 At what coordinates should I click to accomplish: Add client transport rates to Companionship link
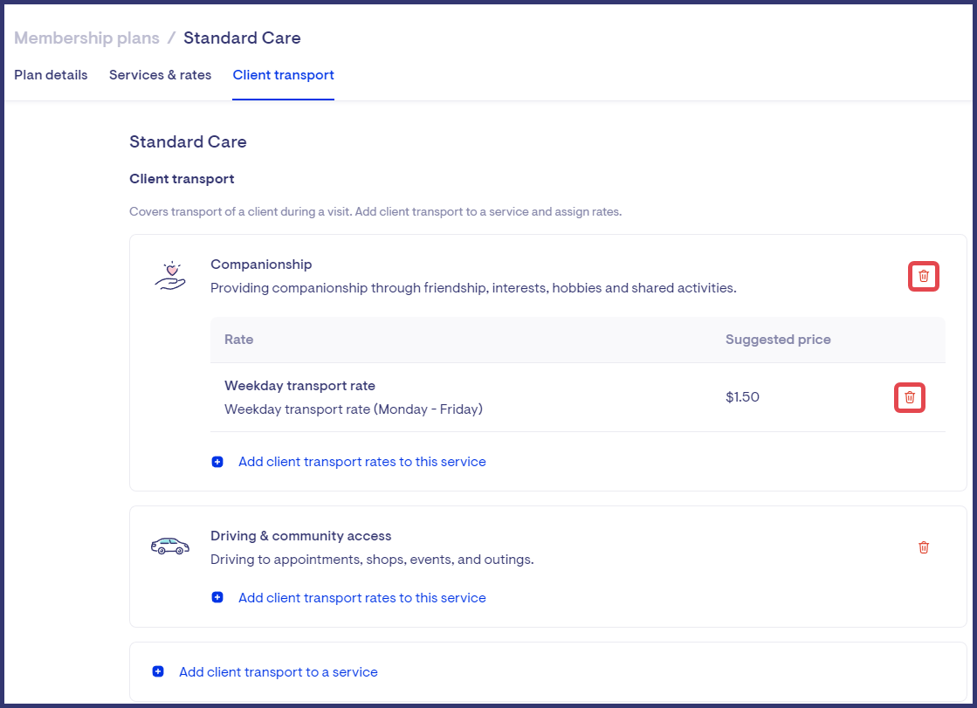point(361,462)
